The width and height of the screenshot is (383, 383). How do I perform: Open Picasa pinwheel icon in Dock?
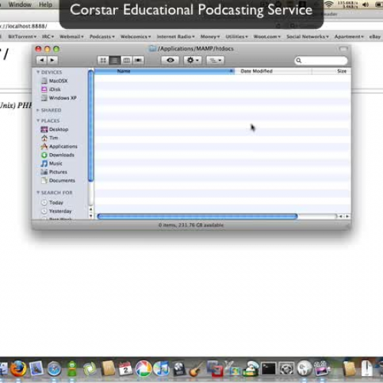coord(143,368)
